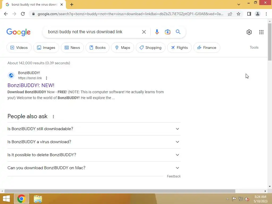The height and width of the screenshot is (204, 272).
Task: Expand "Is BonziBUDDY a virus download?"
Action: [x=94, y=142]
